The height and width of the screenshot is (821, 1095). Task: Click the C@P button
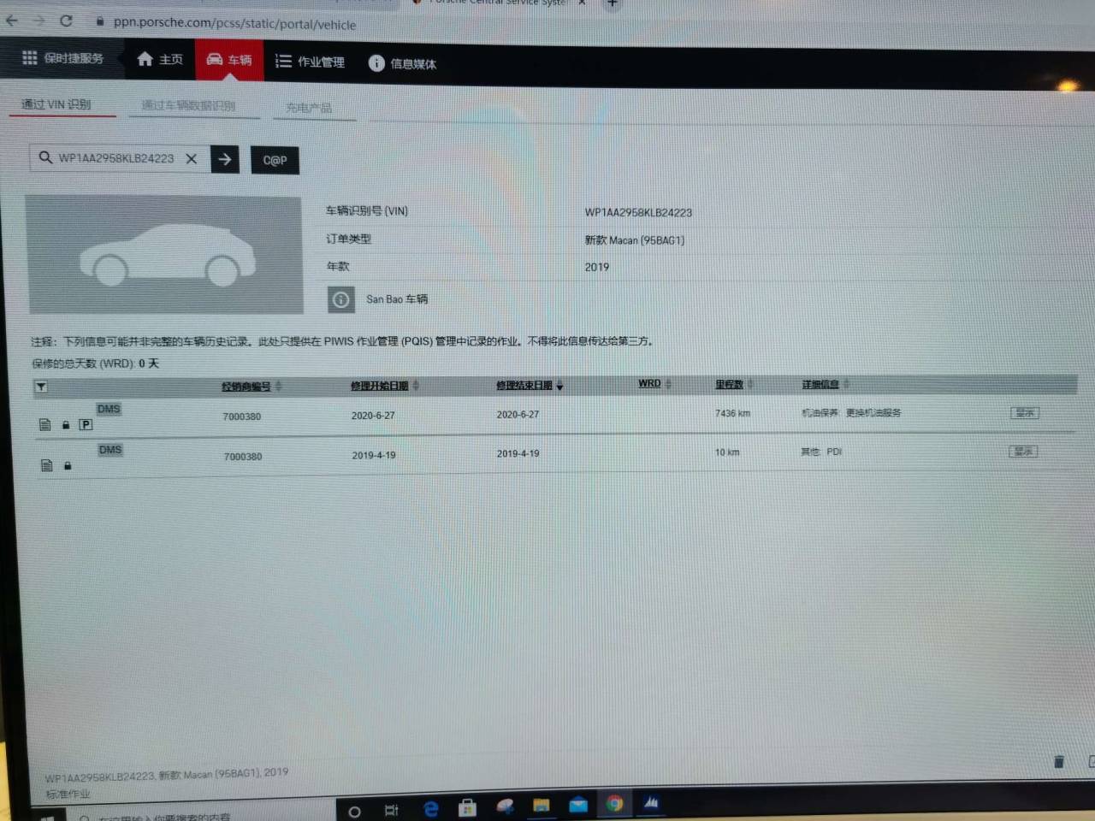pos(275,160)
